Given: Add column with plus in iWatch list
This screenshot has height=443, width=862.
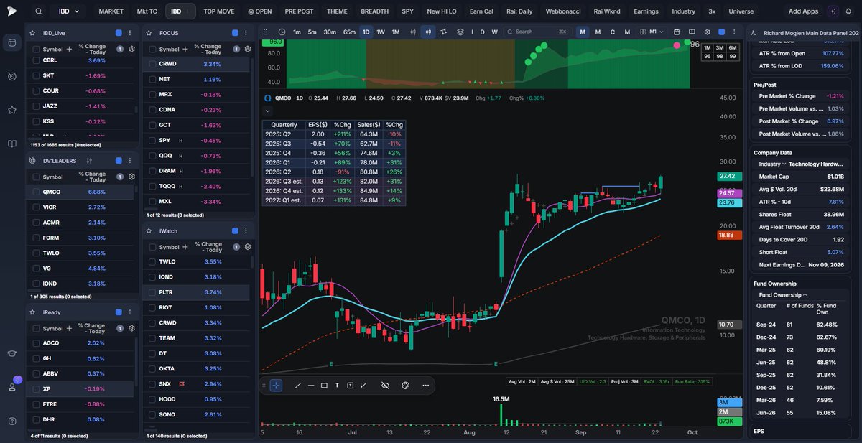Looking at the screenshot, I should (185, 247).
